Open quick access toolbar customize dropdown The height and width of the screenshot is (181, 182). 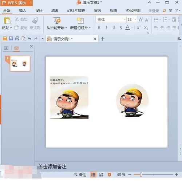43,39
